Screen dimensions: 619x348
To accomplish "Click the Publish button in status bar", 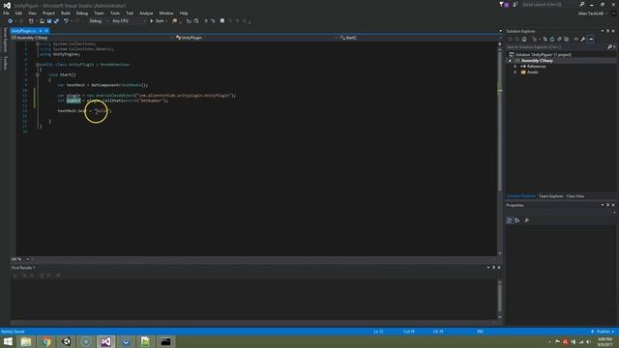I will pyautogui.click(x=603, y=332).
